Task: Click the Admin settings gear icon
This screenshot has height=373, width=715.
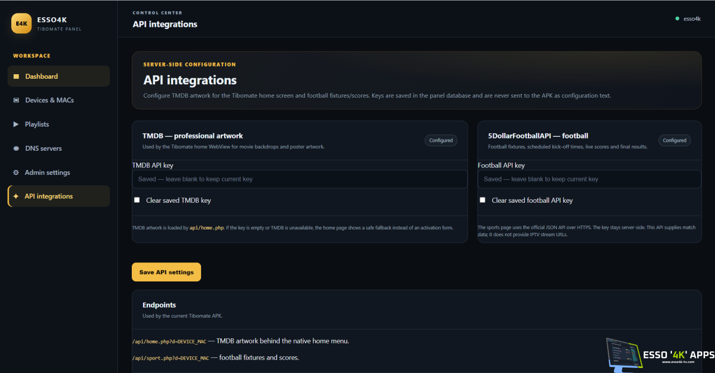Action: coord(16,173)
